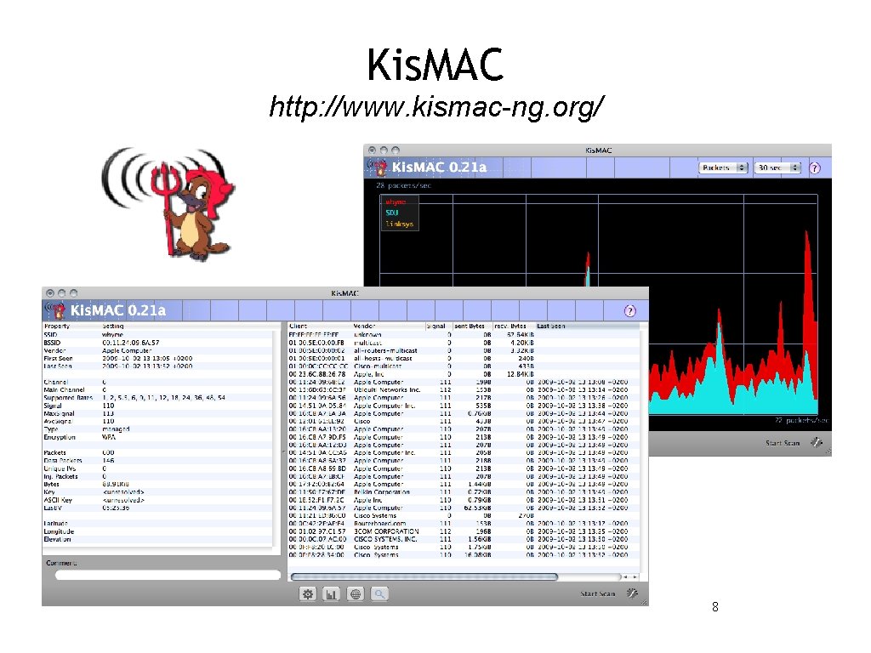
Task: Select the whyme legend entry in graph
Action: (x=396, y=202)
